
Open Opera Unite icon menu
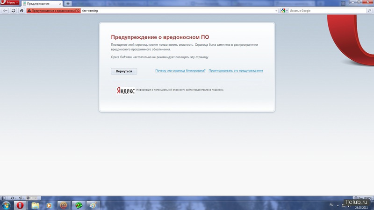tap(22, 198)
